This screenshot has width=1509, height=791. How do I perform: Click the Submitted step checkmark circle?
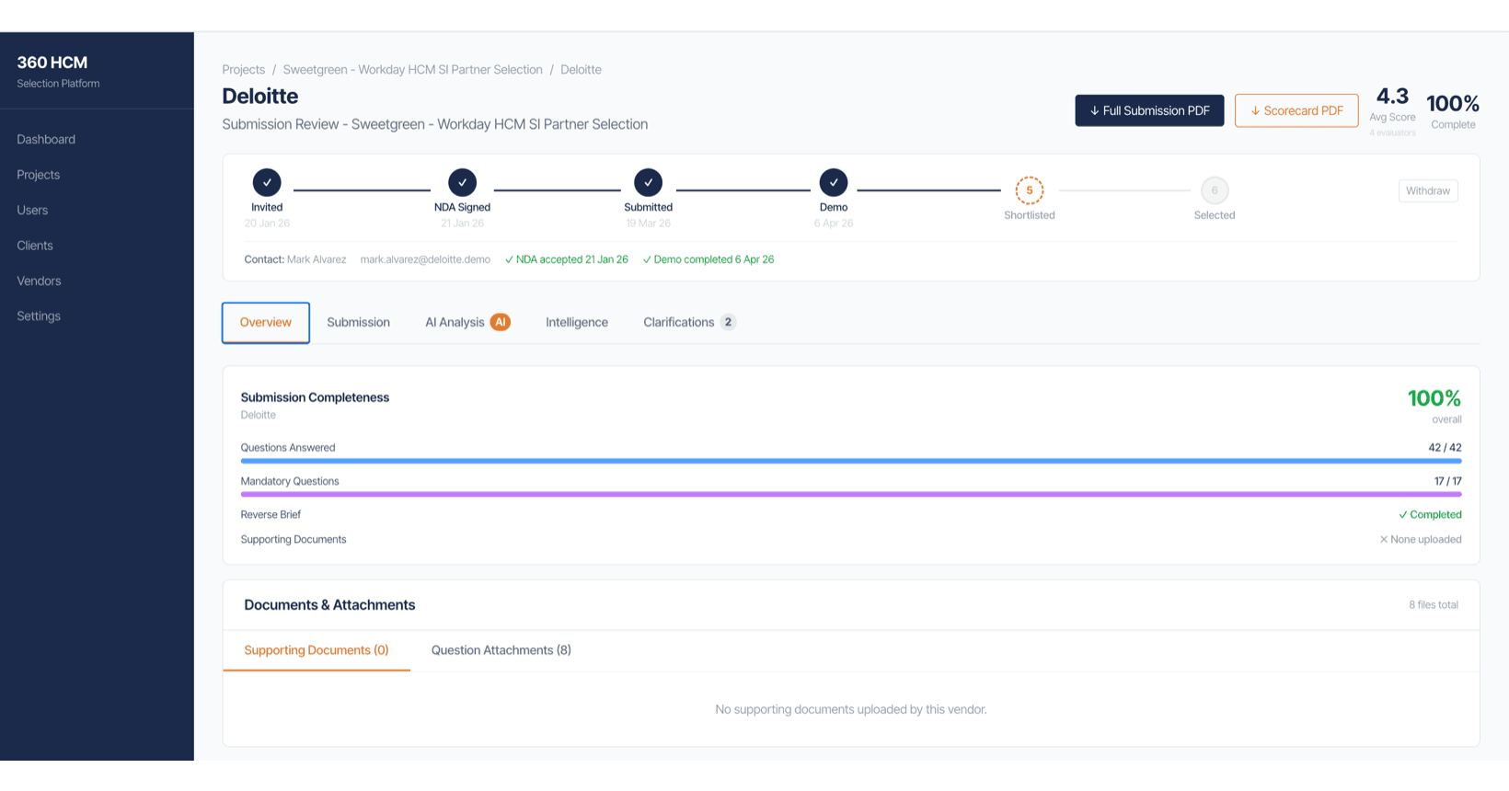pos(648,182)
